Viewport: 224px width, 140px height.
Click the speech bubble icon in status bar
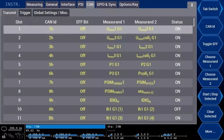[4, 129]
